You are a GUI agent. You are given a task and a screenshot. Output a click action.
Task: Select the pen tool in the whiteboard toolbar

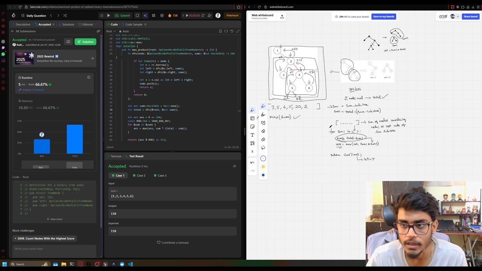coord(252,110)
